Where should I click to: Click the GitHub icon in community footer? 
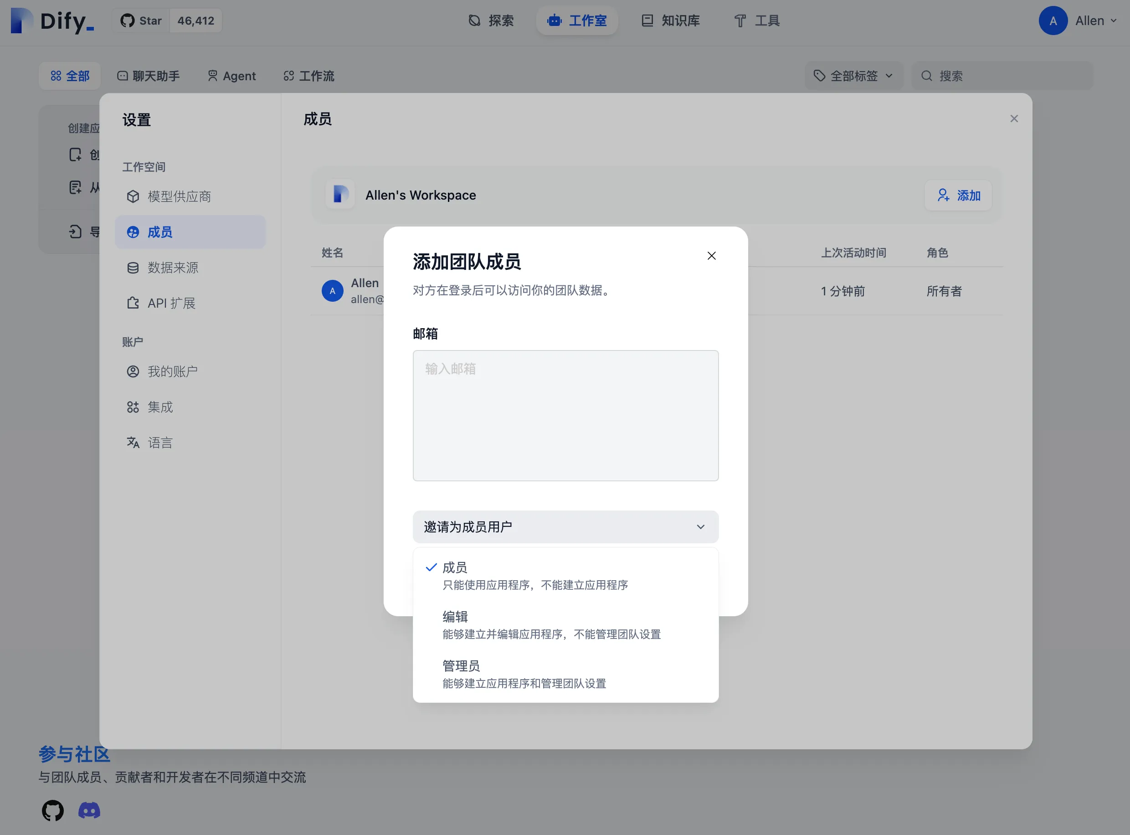pyautogui.click(x=52, y=810)
